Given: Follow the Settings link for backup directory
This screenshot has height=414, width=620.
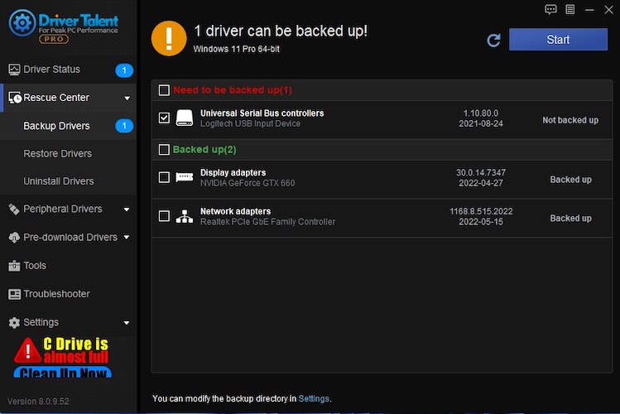Looking at the screenshot, I should point(314,398).
